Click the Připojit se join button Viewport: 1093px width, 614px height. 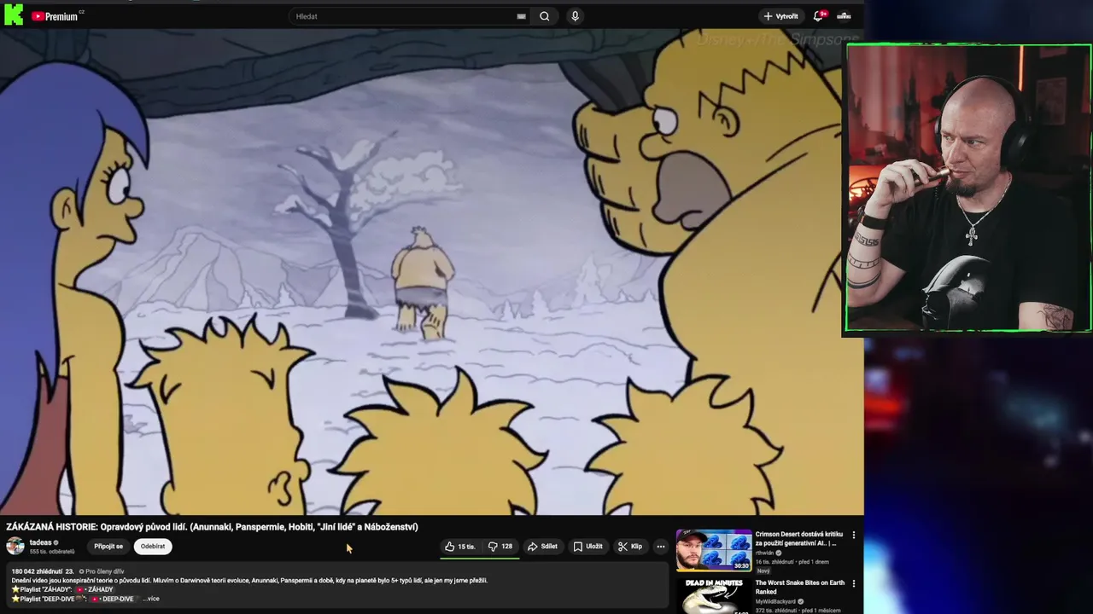click(108, 547)
